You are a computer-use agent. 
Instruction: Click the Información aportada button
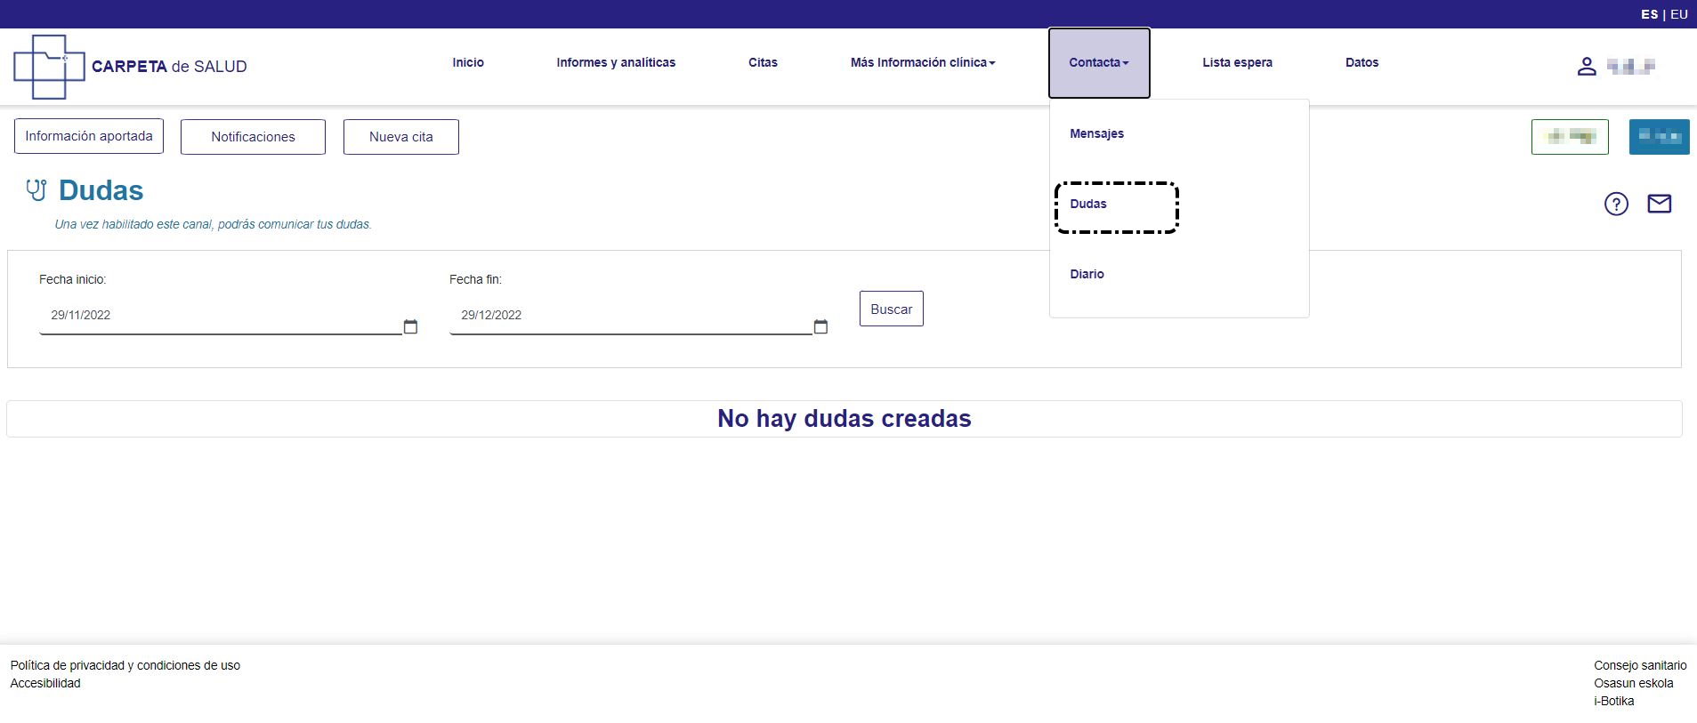89,136
